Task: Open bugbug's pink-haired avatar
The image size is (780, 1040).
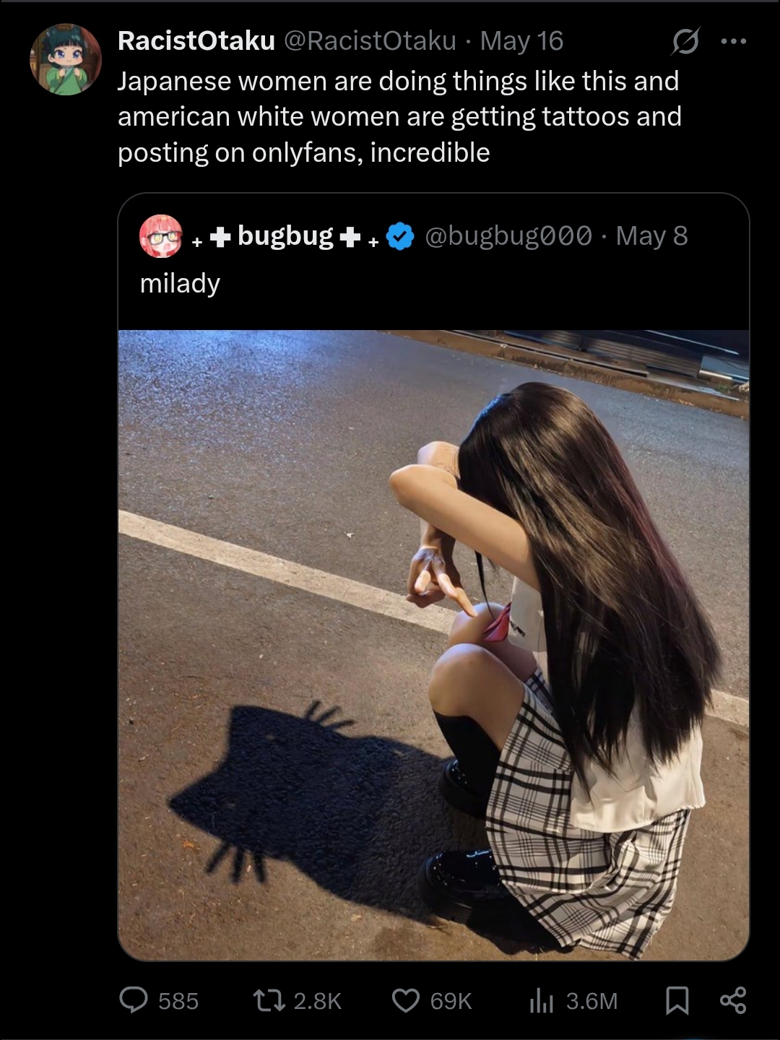Action: pos(160,236)
